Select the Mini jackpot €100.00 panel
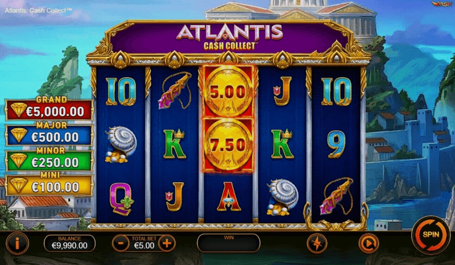This screenshot has width=455, height=265. point(49,186)
